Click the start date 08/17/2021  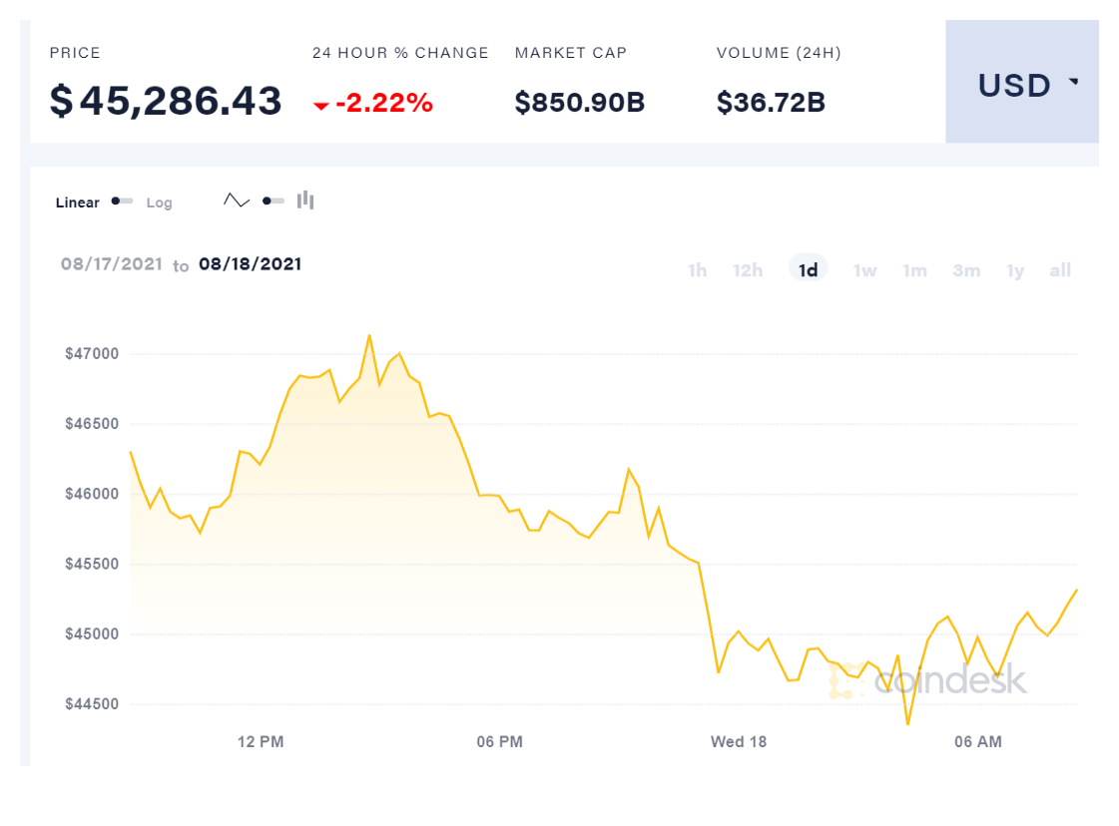coord(111,264)
